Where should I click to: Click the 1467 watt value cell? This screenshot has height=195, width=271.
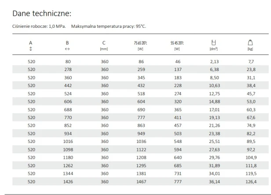coord(141,182)
